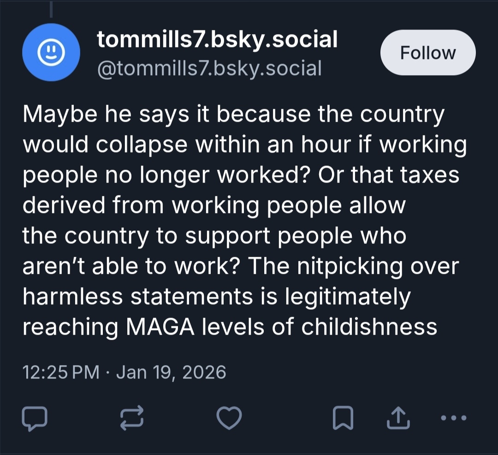Click the blue smiley profile avatar
This screenshot has width=498, height=455.
pyautogui.click(x=51, y=53)
